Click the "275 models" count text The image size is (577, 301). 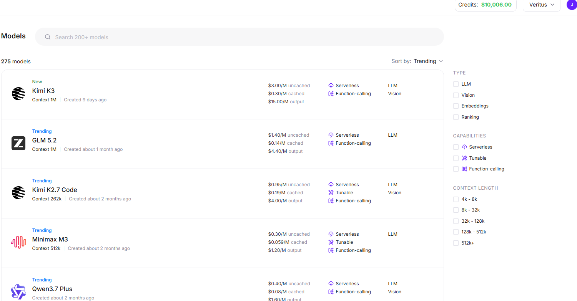point(16,61)
